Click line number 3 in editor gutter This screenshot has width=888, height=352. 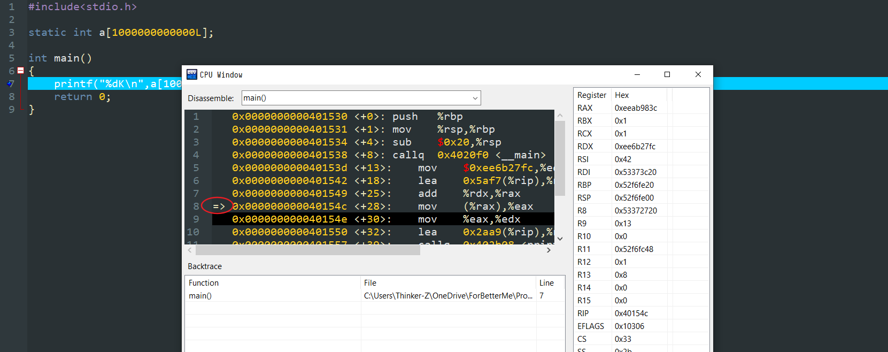tap(12, 32)
